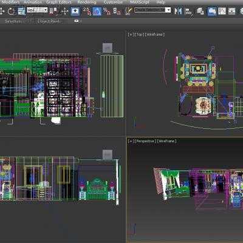This screenshot has width=243, height=243.
Task: Activate the Select and Scale tool
Action: click(x=21, y=11)
